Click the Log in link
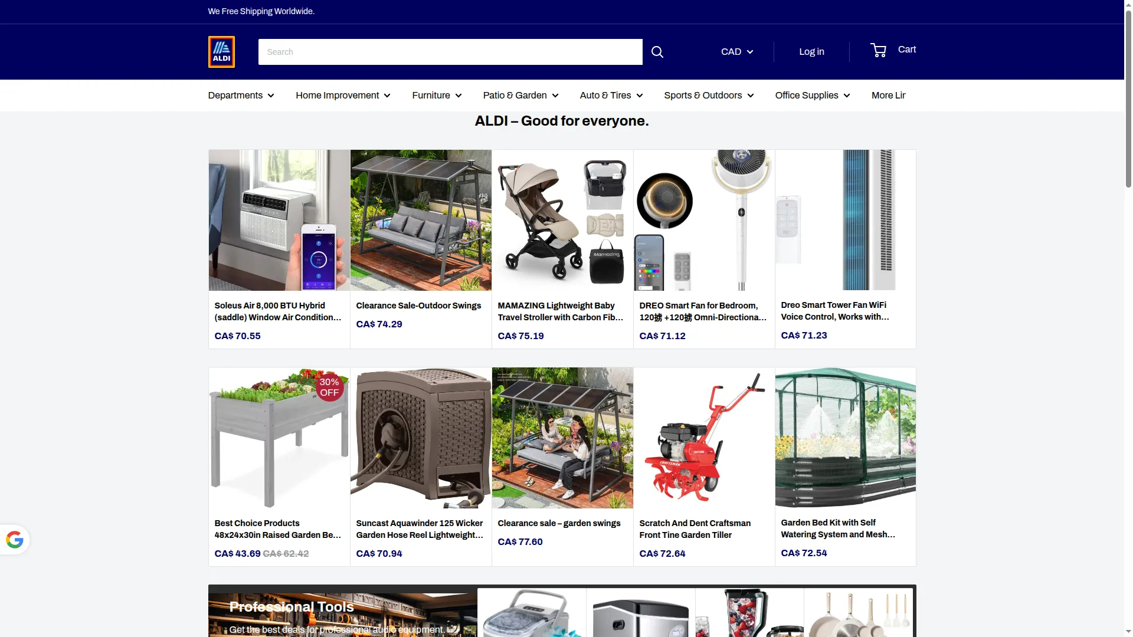This screenshot has height=637, width=1133. (811, 52)
